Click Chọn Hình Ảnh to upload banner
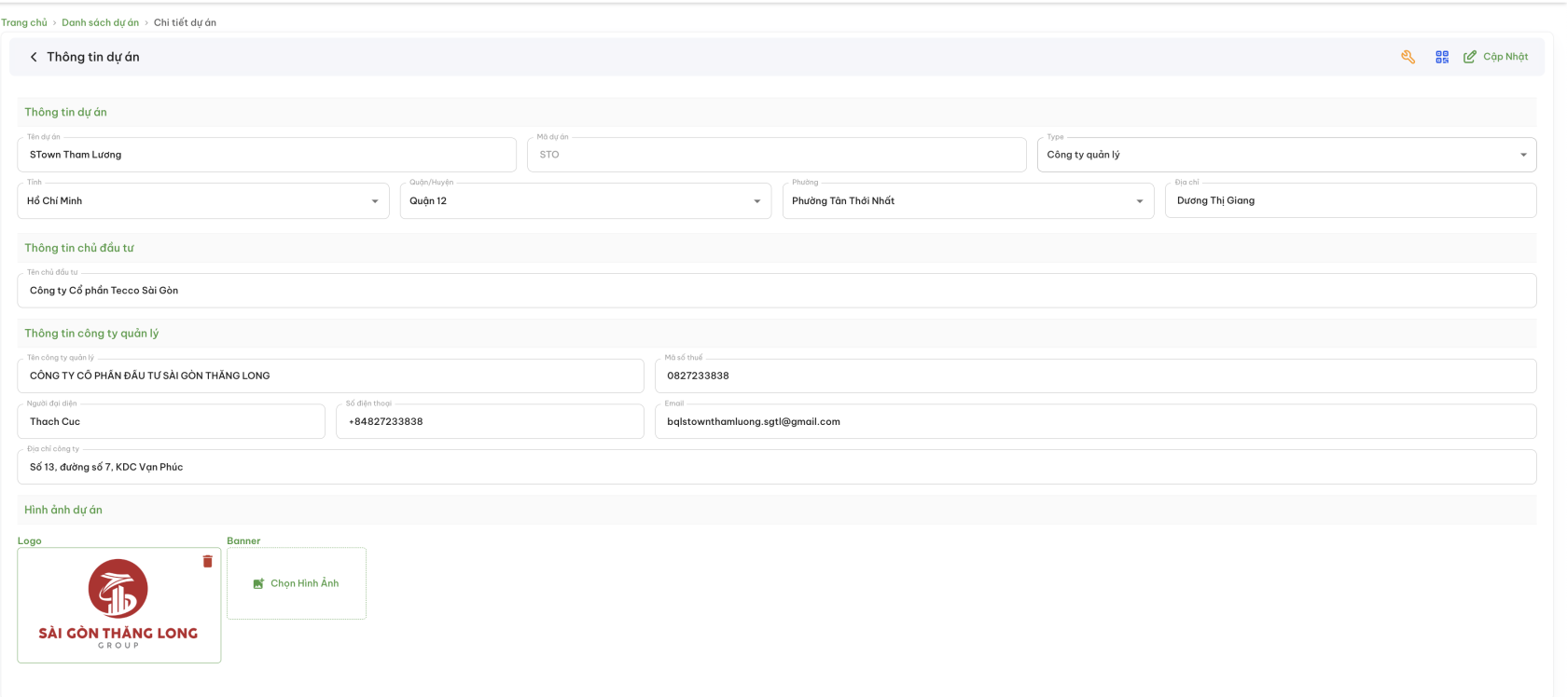The height and width of the screenshot is (697, 1567). pyautogui.click(x=297, y=583)
